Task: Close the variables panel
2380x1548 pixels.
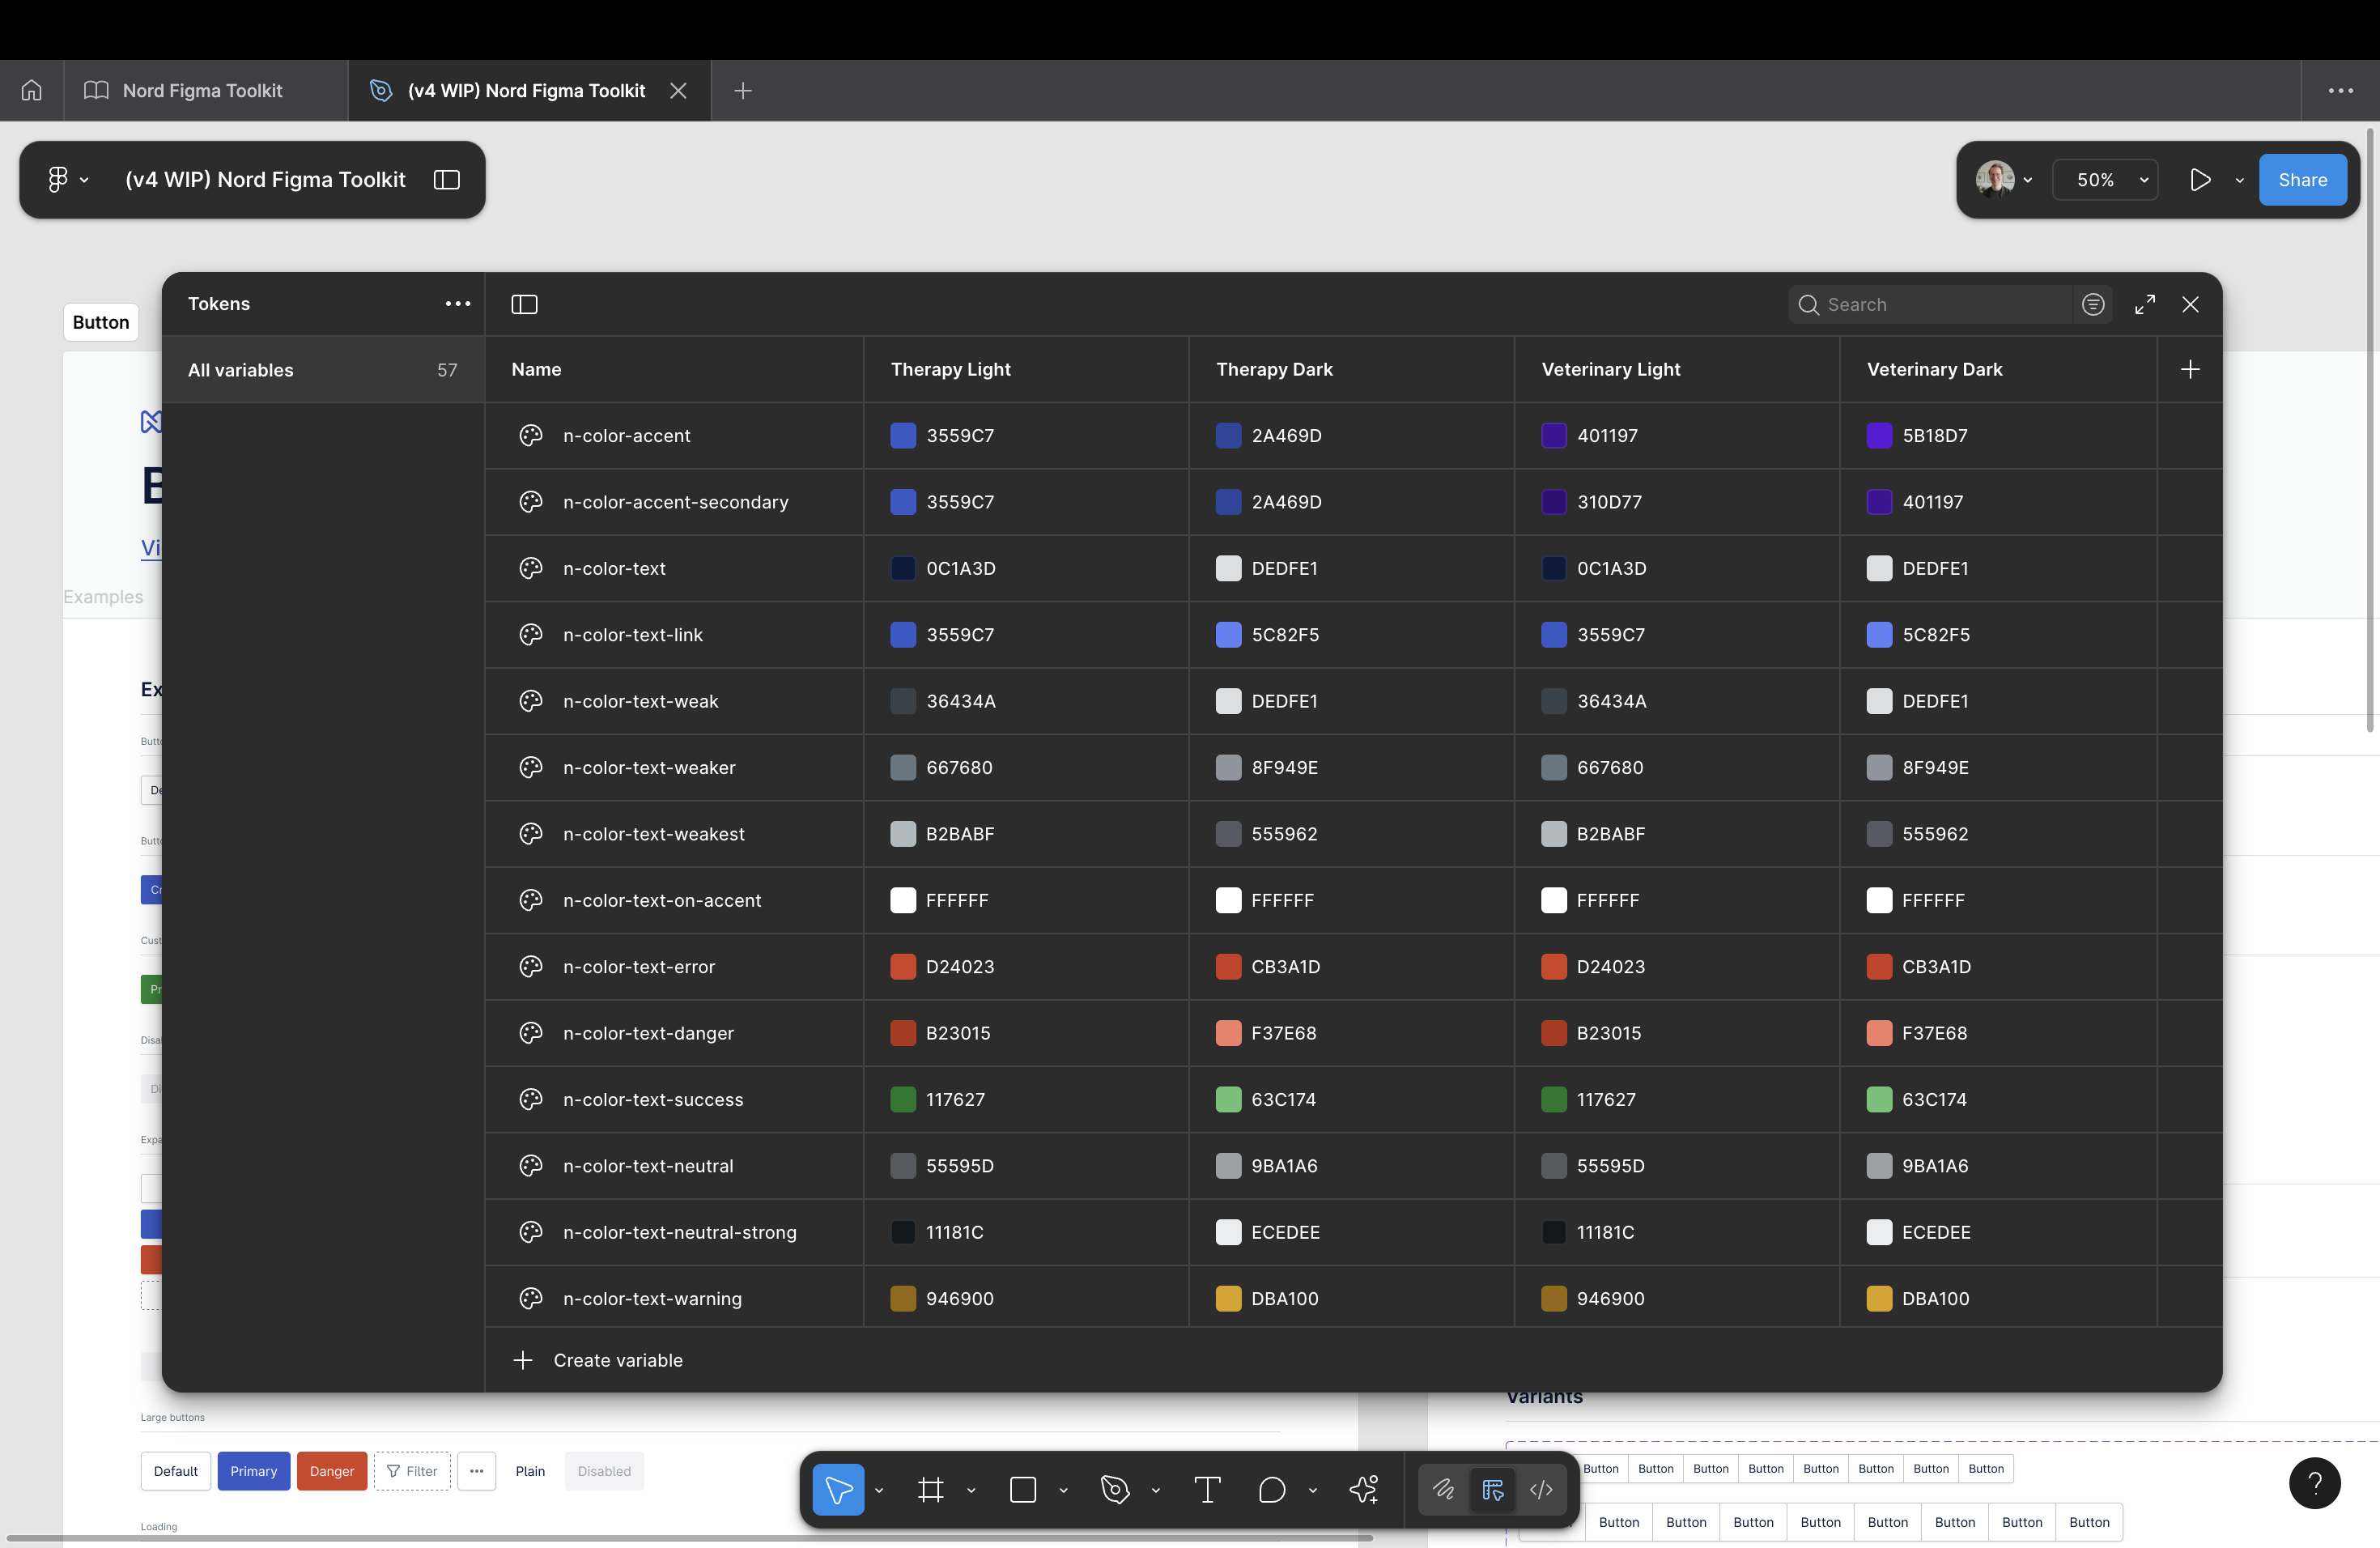Action: [2190, 304]
